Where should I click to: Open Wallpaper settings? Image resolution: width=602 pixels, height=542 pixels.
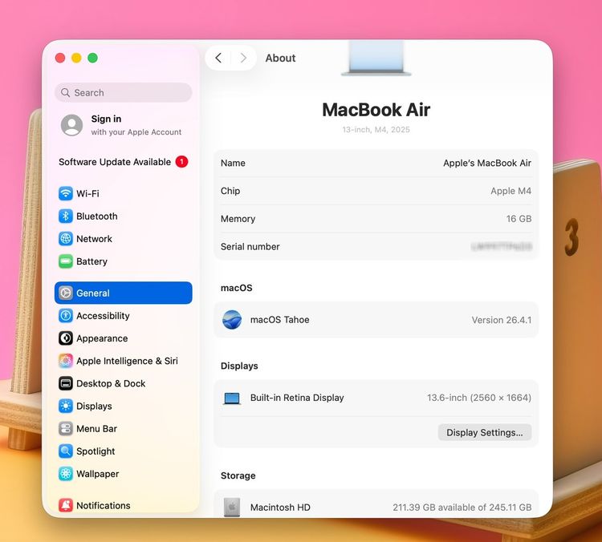[124, 474]
